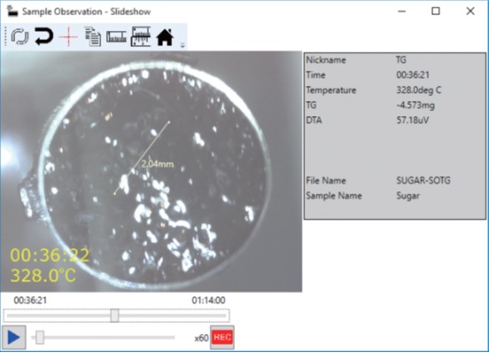Click the 2.04mm measurement label
The image size is (489, 353).
(157, 164)
